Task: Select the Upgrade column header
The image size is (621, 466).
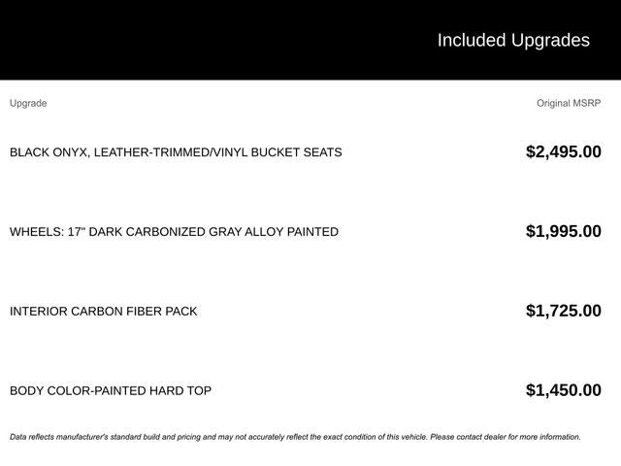Action: pyautogui.click(x=28, y=103)
